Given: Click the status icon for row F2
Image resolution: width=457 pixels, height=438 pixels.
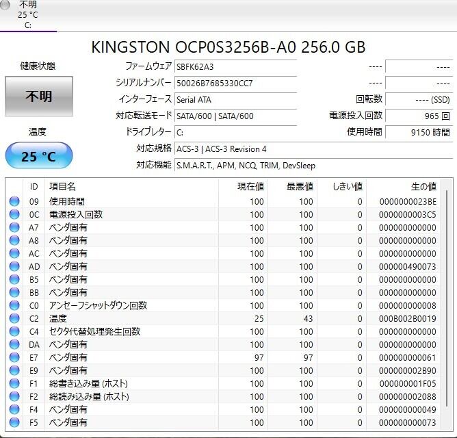Looking at the screenshot, I should (14, 396).
